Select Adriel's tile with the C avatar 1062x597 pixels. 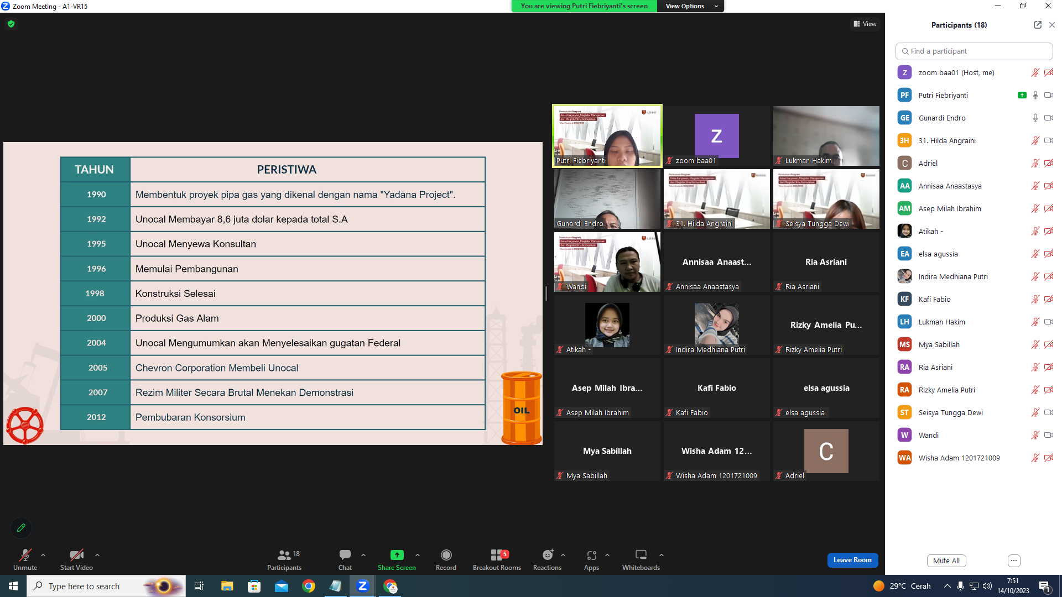tap(826, 451)
